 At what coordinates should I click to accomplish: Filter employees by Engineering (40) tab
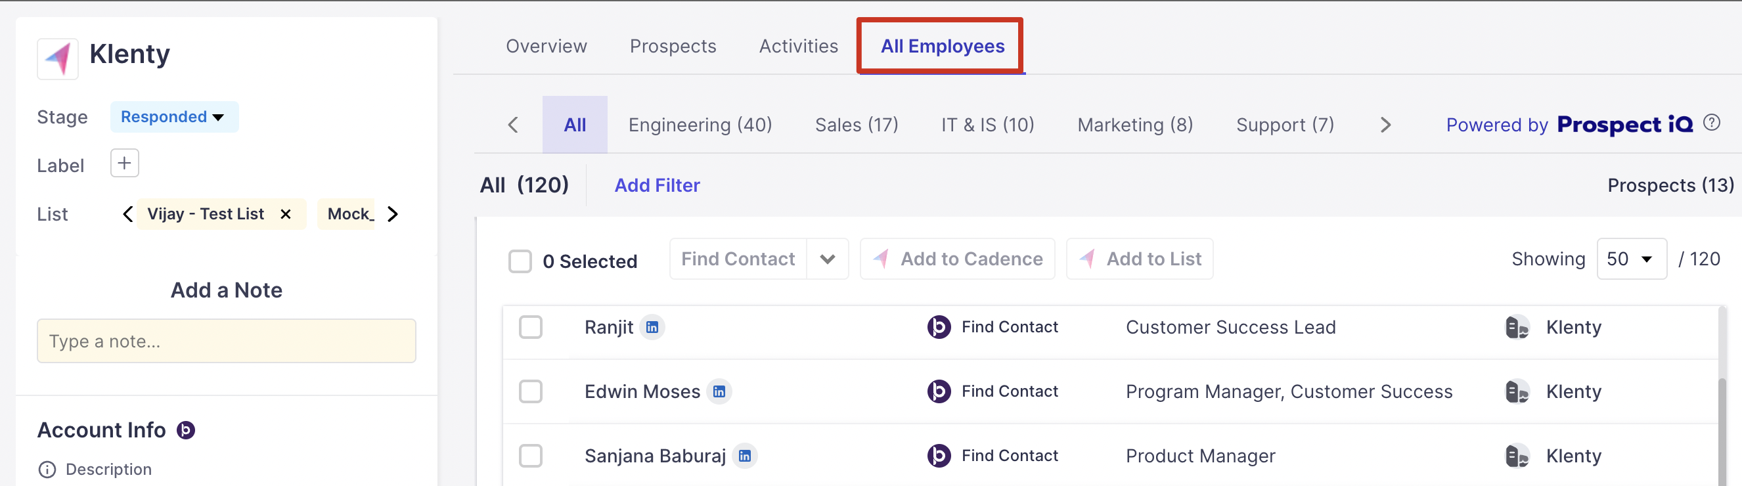[x=700, y=125]
